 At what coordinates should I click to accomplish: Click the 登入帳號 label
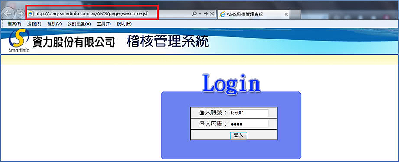(x=213, y=113)
